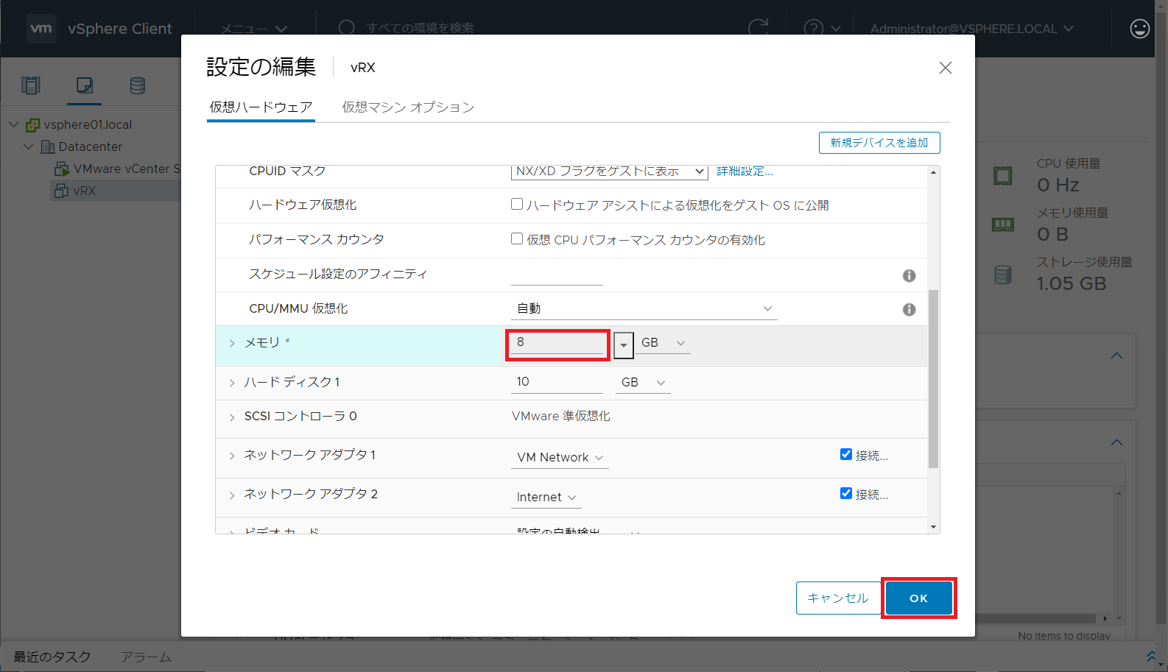
Task: Click the hardware list scrollbar thumb
Action: coord(934,379)
